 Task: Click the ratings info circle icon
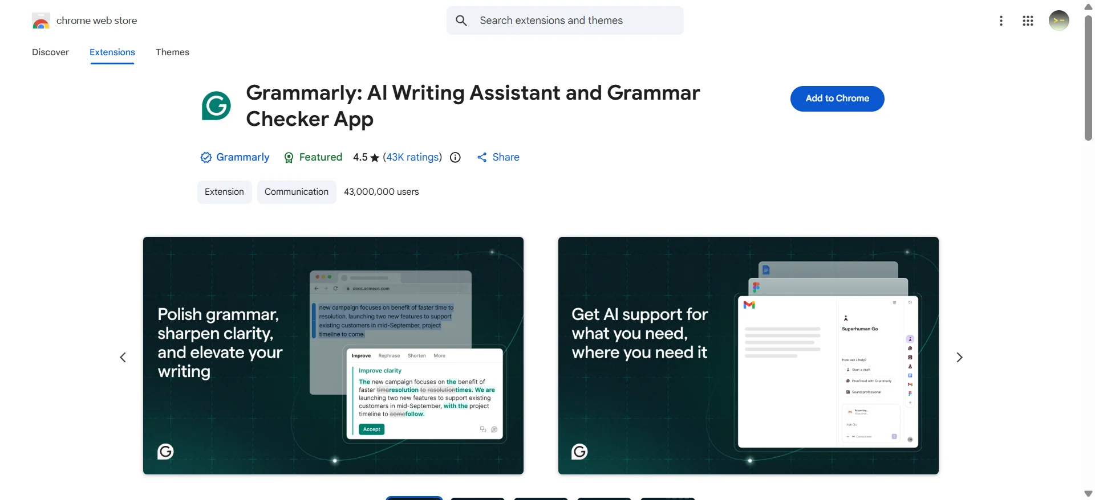point(455,157)
